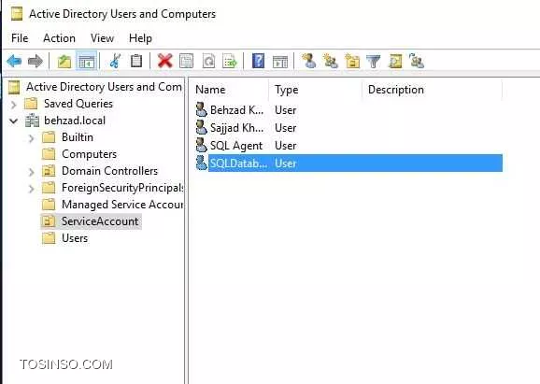
Task: Click the Create new user icon
Action: pyautogui.click(x=309, y=62)
